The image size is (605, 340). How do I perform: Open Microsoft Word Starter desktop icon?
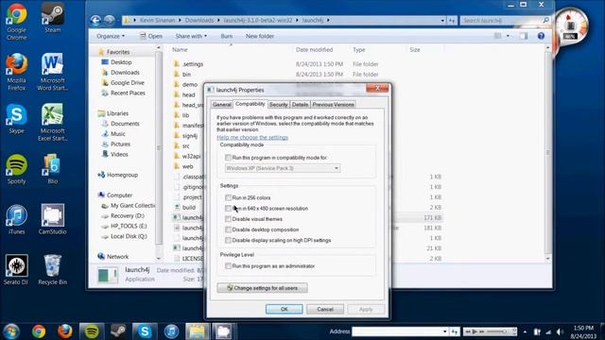pos(53,72)
